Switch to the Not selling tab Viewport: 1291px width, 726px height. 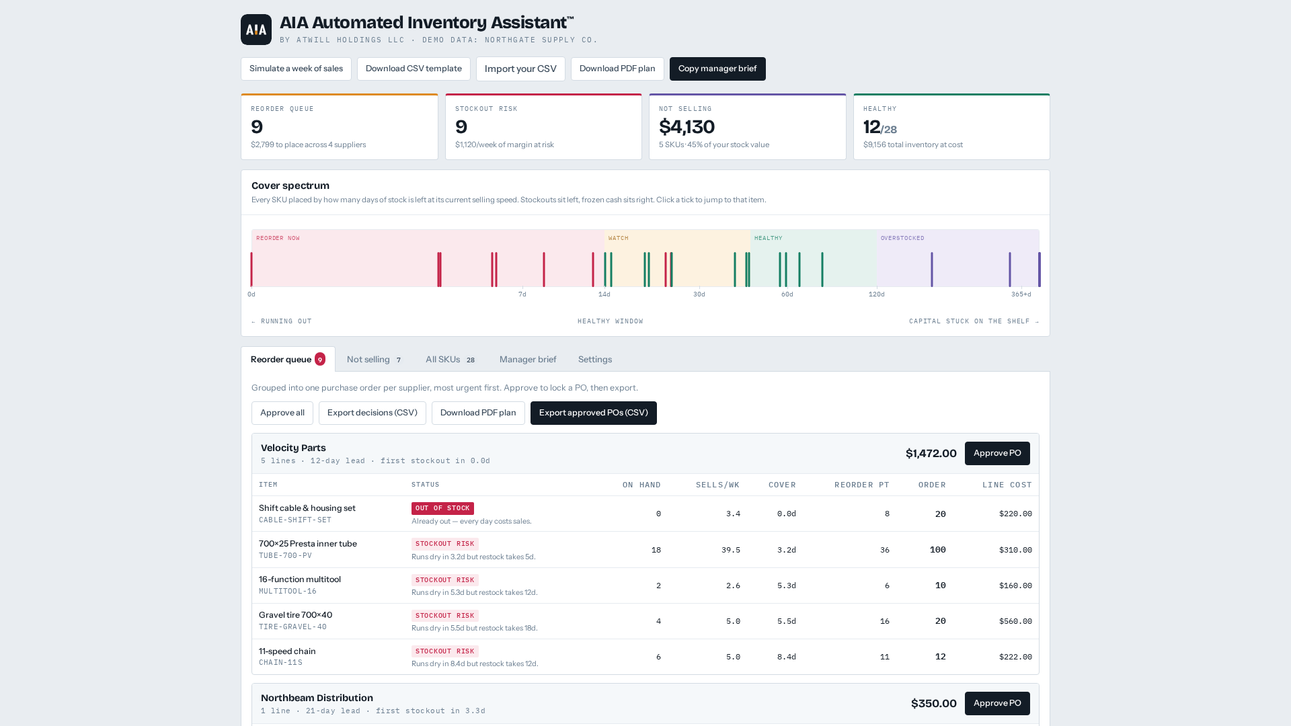point(375,360)
